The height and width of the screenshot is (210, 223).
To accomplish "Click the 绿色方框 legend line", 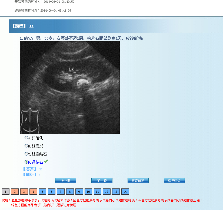I will [x=44, y=205].
